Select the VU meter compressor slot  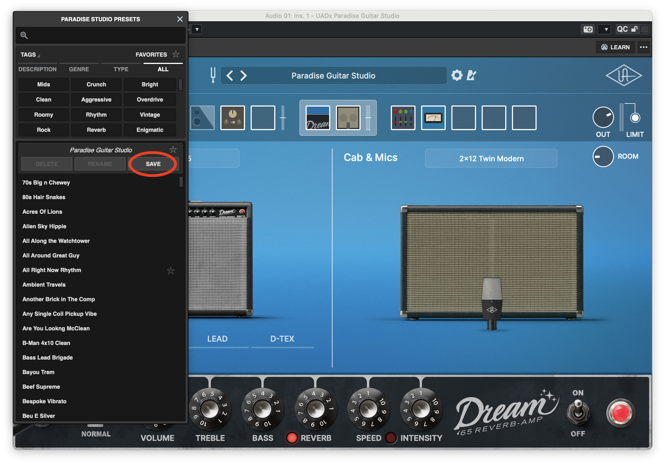coord(433,118)
